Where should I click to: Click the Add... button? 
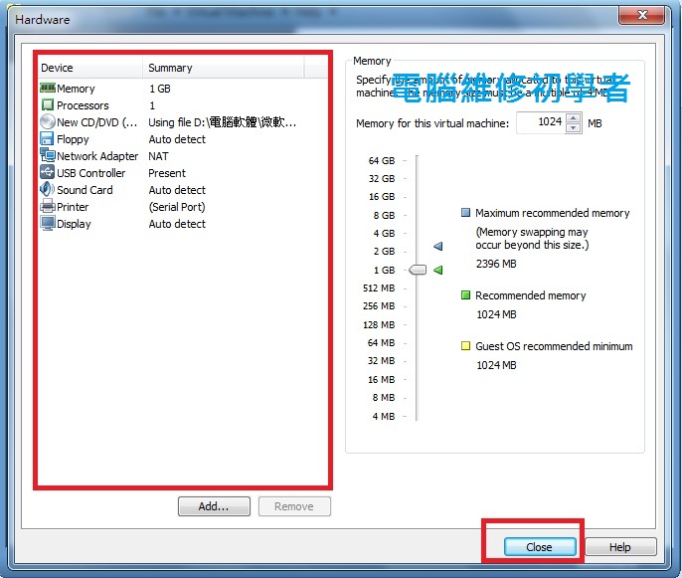(x=214, y=506)
